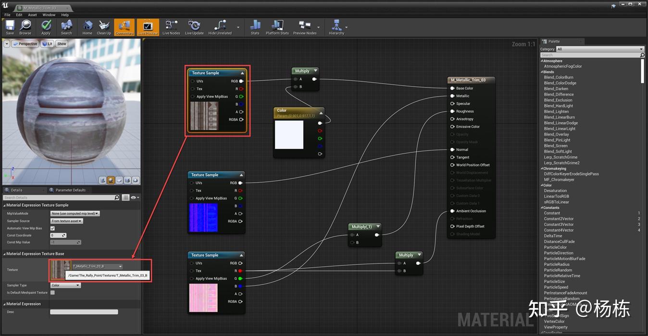Screen dimensions: 648x336
Task: Open the material Search tool
Action: tap(66, 26)
